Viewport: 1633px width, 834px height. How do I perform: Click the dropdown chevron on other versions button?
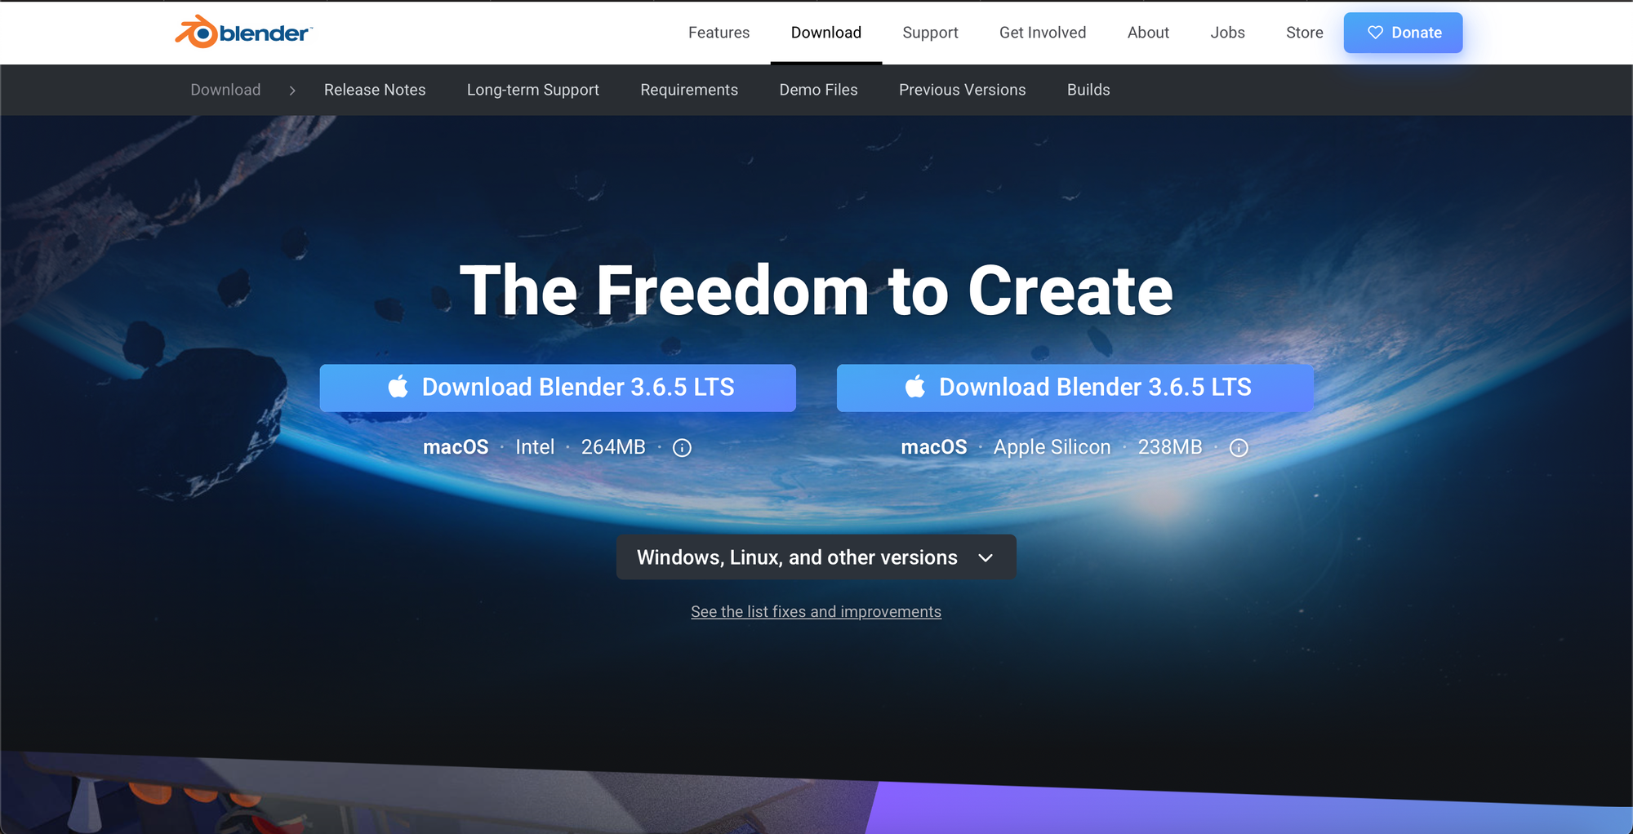click(x=986, y=557)
